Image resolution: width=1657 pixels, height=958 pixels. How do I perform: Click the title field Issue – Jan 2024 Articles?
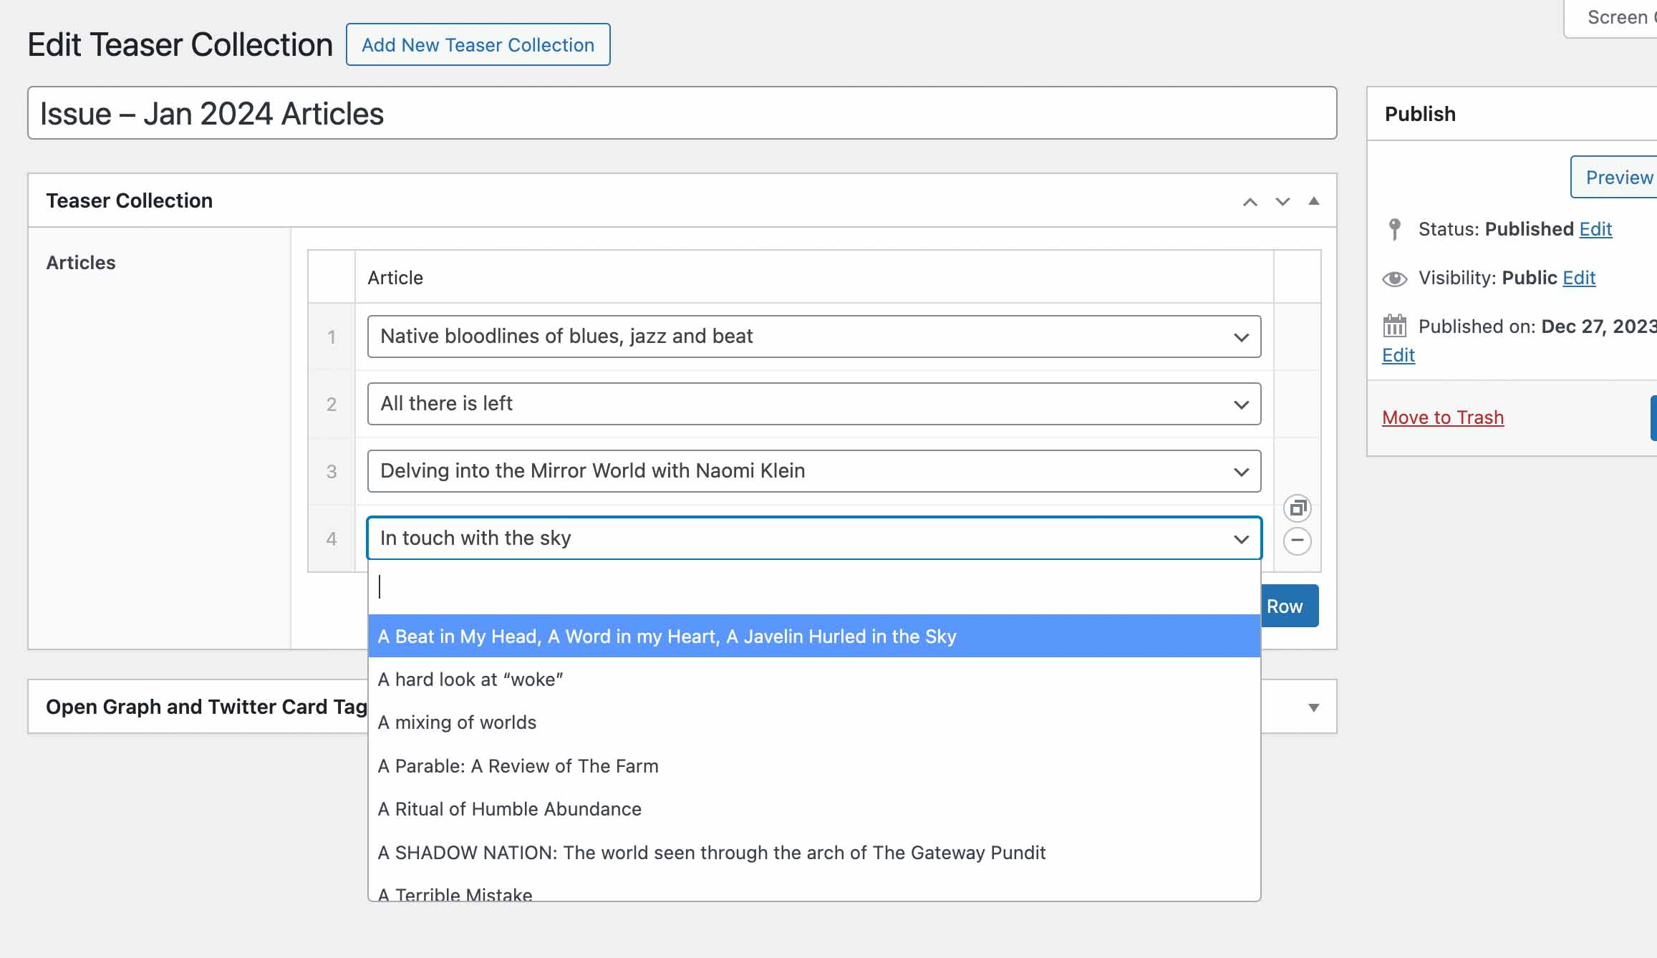(x=681, y=114)
